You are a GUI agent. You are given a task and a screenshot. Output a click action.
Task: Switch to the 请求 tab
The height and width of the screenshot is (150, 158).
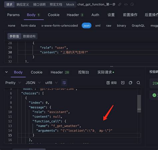pos(9,4)
